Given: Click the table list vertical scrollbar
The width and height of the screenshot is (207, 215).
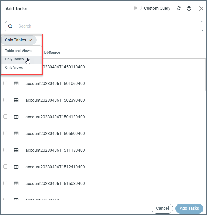Looking at the screenshot, I should pos(206,74).
